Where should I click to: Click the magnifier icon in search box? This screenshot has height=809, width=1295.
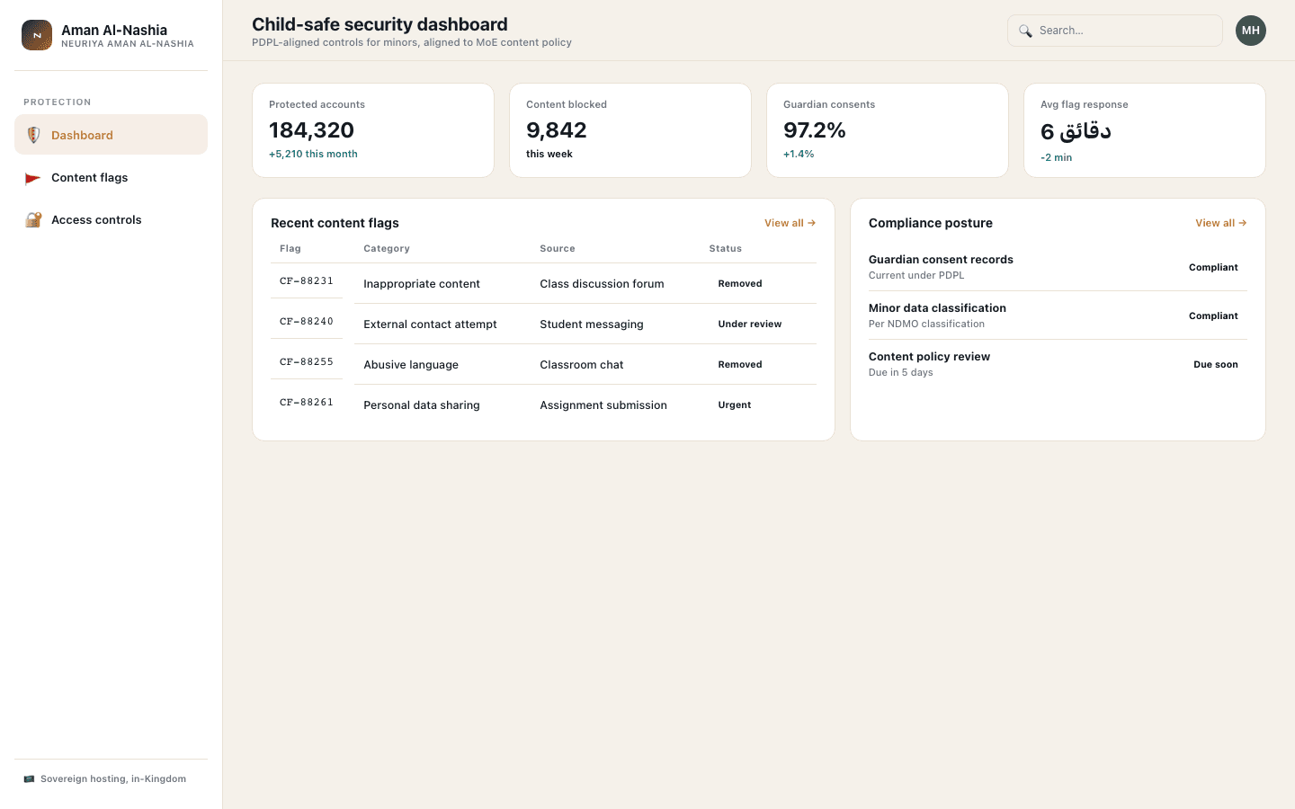tap(1025, 31)
